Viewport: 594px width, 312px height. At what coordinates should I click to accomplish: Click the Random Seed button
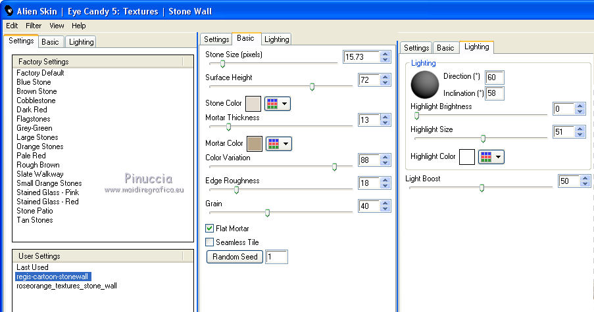(235, 257)
